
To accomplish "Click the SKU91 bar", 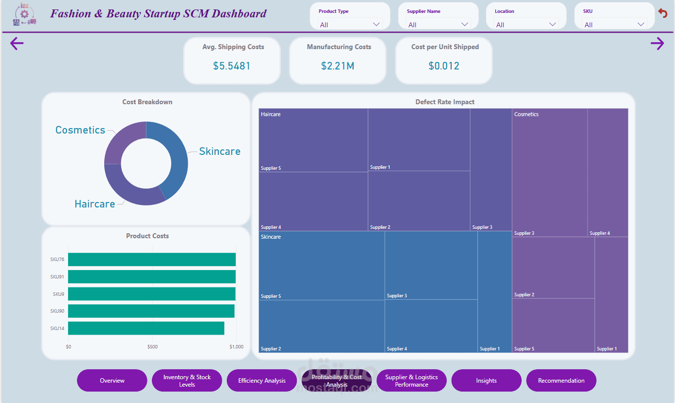I will point(152,276).
